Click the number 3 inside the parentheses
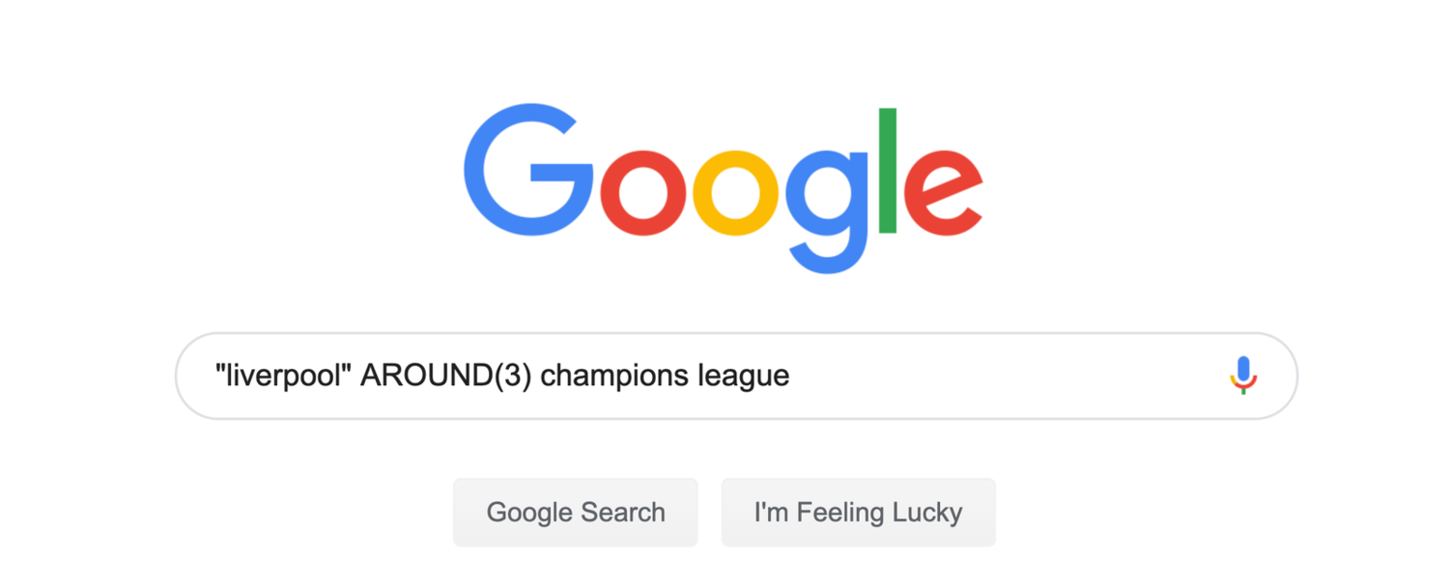 pos(509,375)
